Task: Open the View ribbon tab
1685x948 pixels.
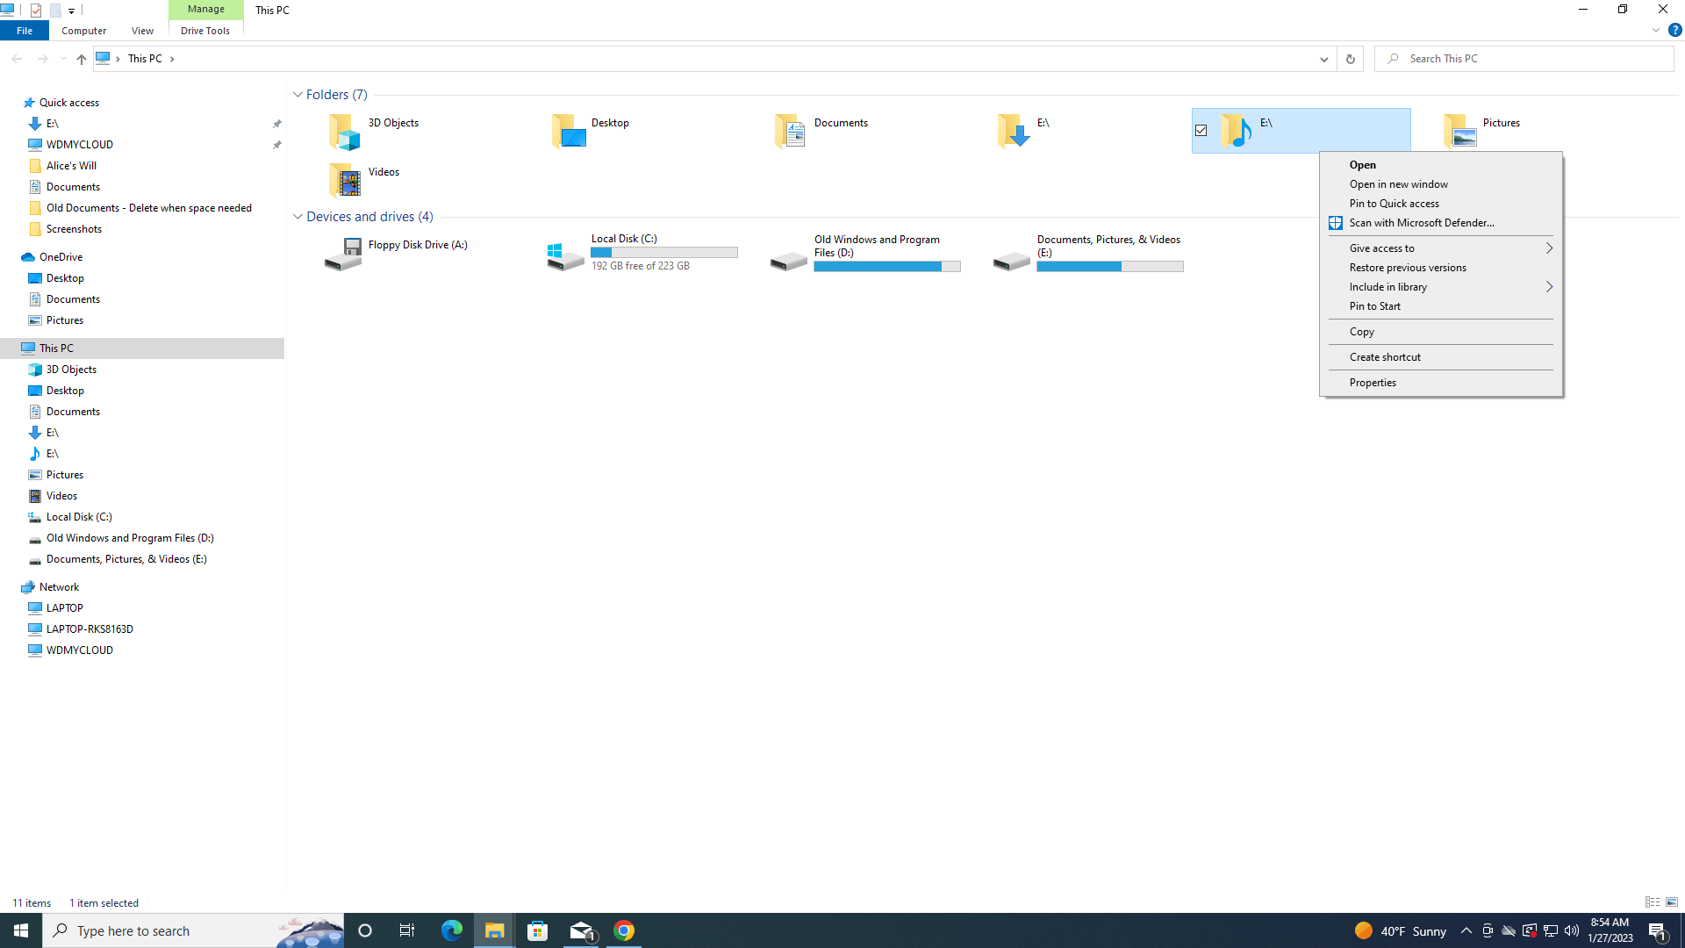Action: click(x=142, y=31)
